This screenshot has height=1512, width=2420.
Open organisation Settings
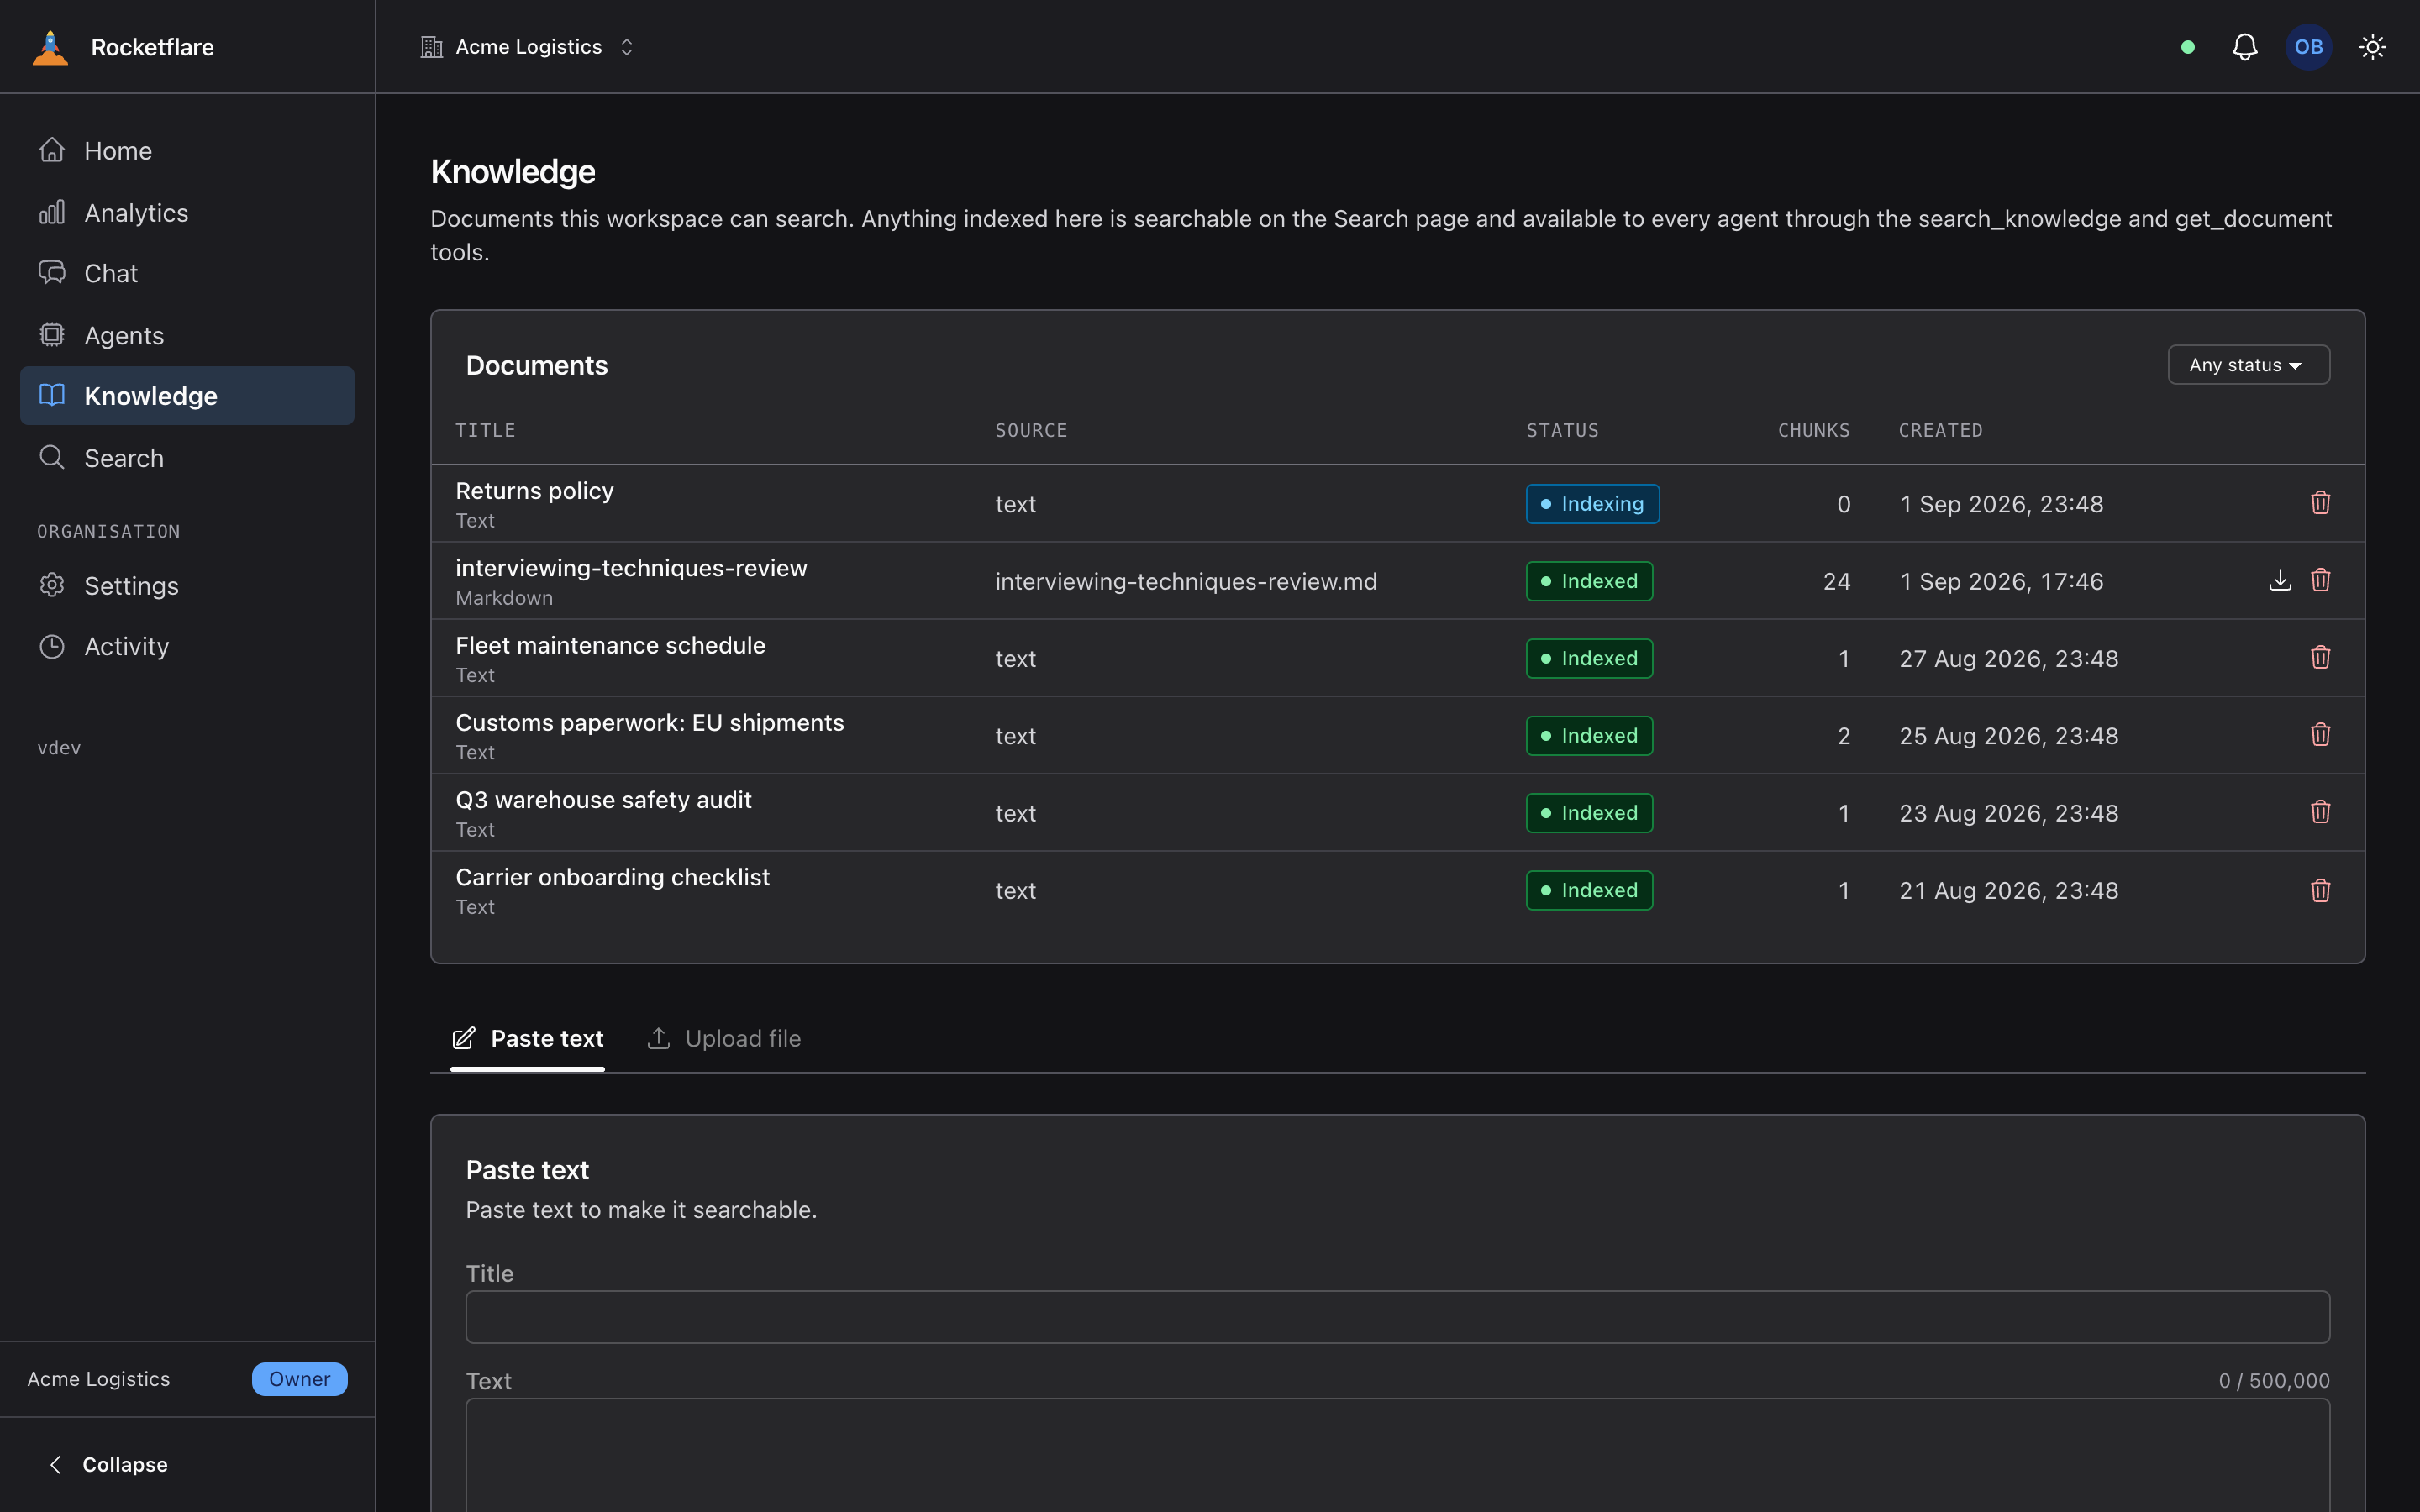(187, 585)
